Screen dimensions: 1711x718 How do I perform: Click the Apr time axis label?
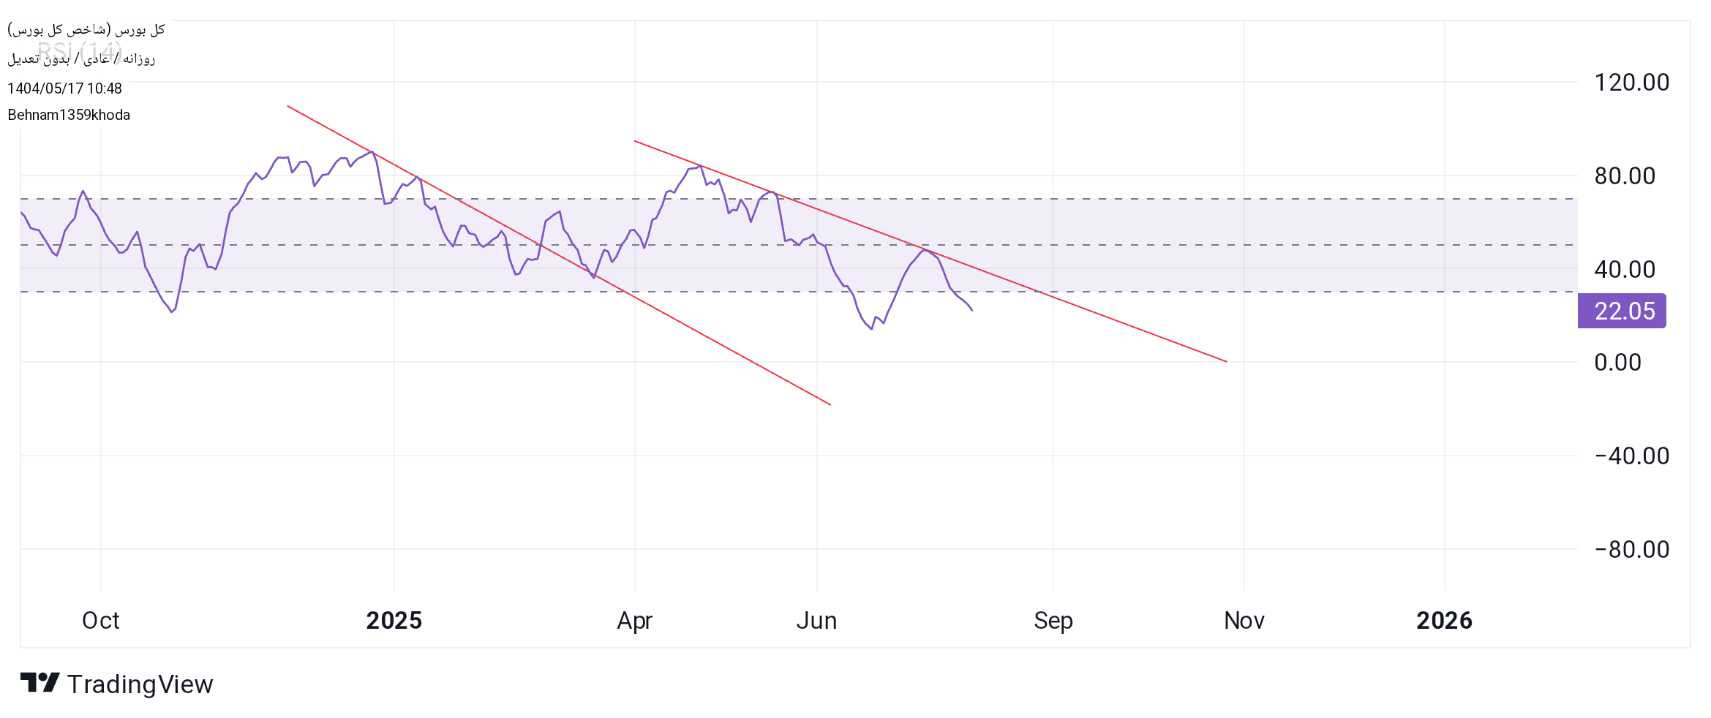click(634, 620)
